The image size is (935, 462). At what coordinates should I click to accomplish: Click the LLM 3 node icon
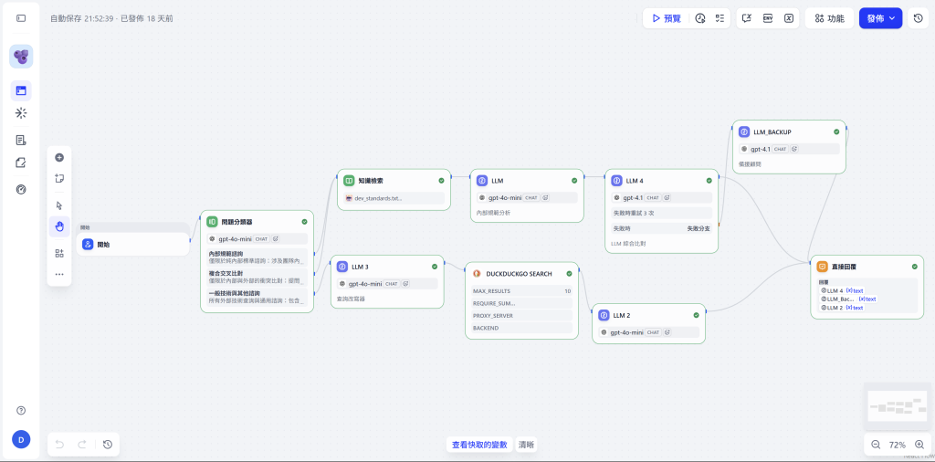tap(342, 267)
